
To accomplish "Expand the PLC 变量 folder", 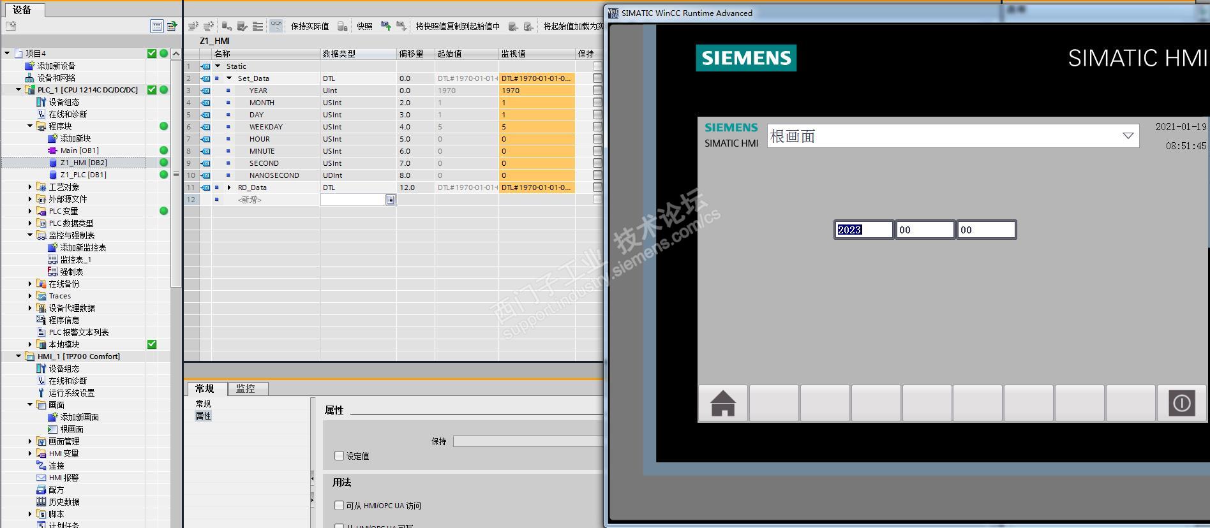I will point(30,211).
